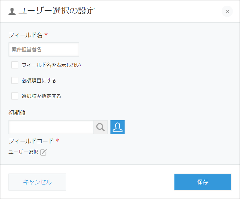Click the 保存 button
The image size is (240, 199).
click(x=202, y=182)
